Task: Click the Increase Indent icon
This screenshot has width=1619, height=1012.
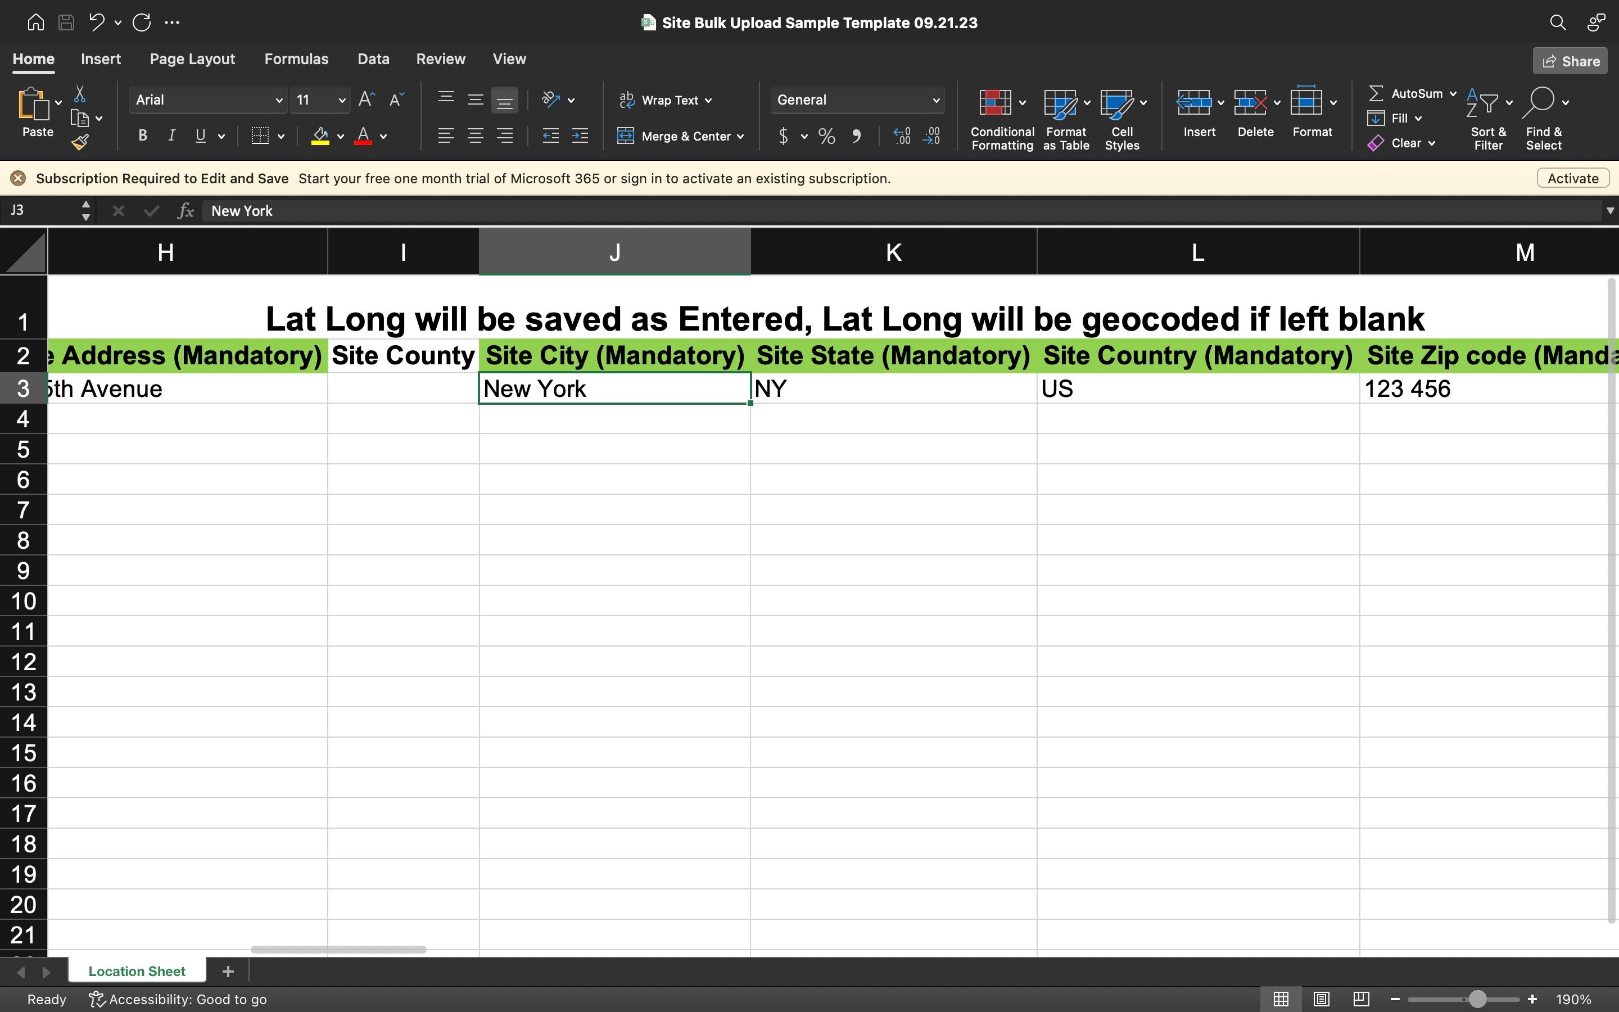Action: 580,137
